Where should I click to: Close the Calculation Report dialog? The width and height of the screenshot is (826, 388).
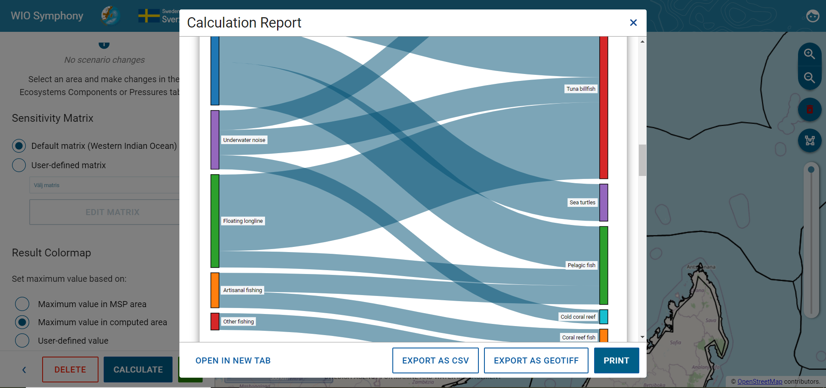(x=633, y=22)
